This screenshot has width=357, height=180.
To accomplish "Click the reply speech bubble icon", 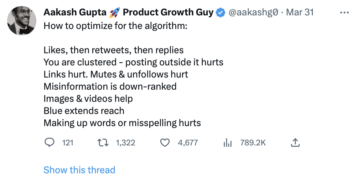I will [x=49, y=143].
